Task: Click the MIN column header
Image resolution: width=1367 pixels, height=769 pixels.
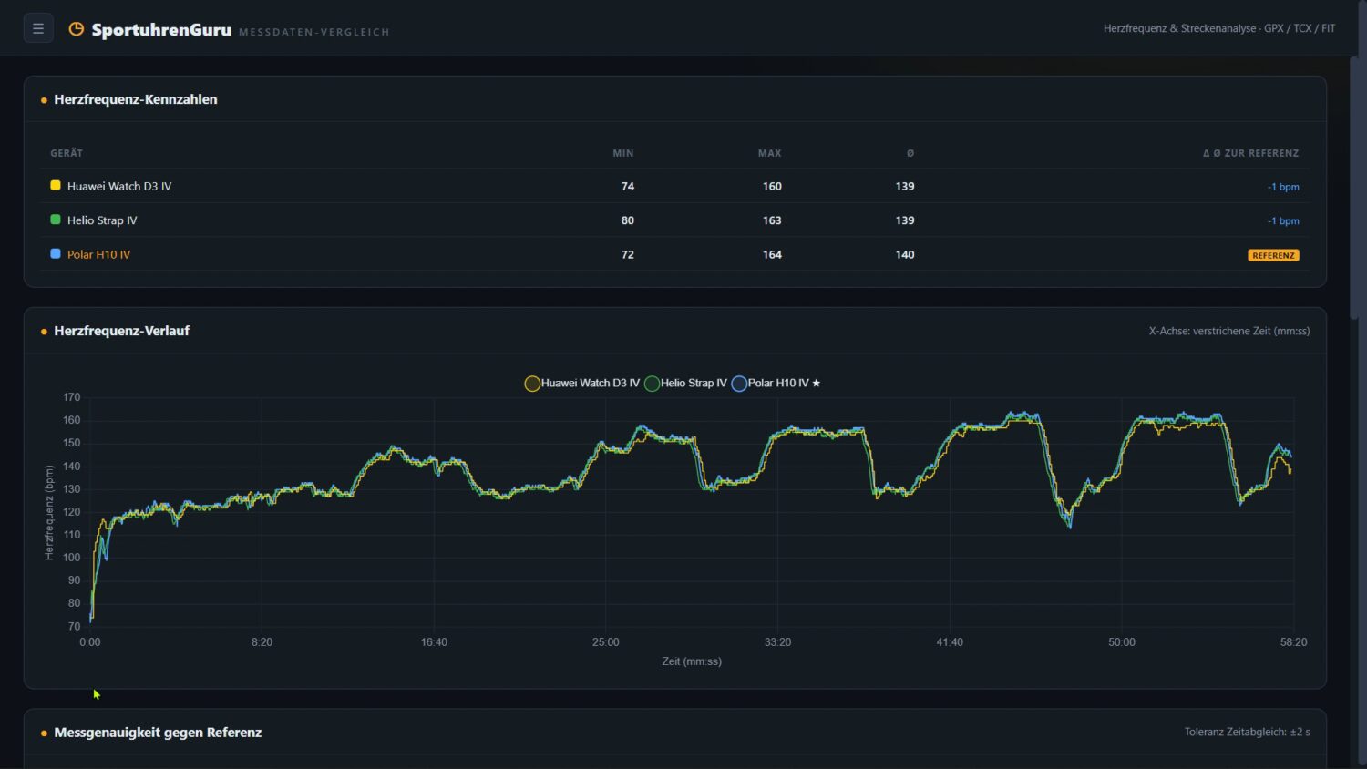Action: (623, 153)
